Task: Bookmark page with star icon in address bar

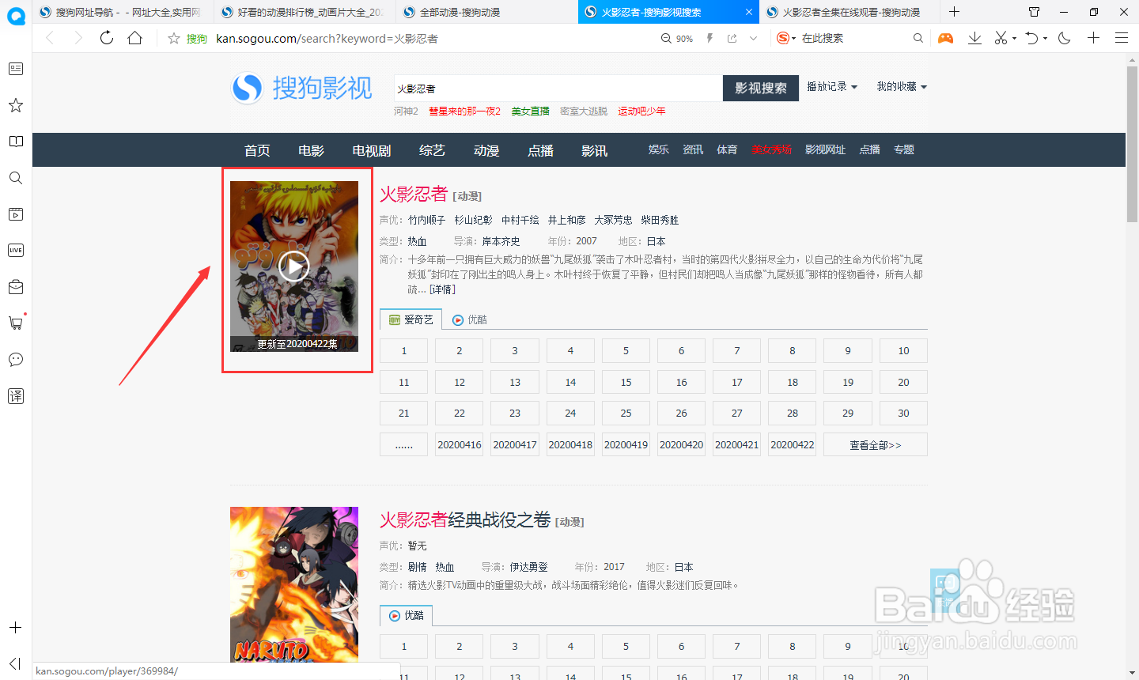Action: point(174,38)
